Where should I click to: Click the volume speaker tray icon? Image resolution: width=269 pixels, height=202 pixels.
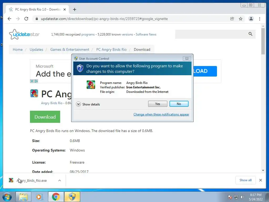pos(242,197)
